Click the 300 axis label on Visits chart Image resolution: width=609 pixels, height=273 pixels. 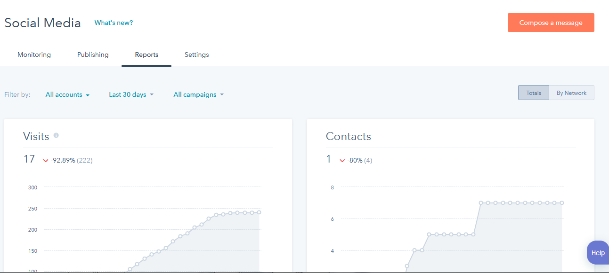[x=32, y=187]
